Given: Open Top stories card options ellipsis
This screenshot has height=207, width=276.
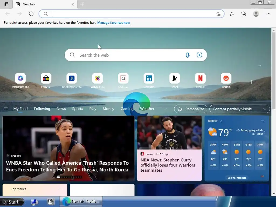Looking at the screenshot, I should pos(61,189).
